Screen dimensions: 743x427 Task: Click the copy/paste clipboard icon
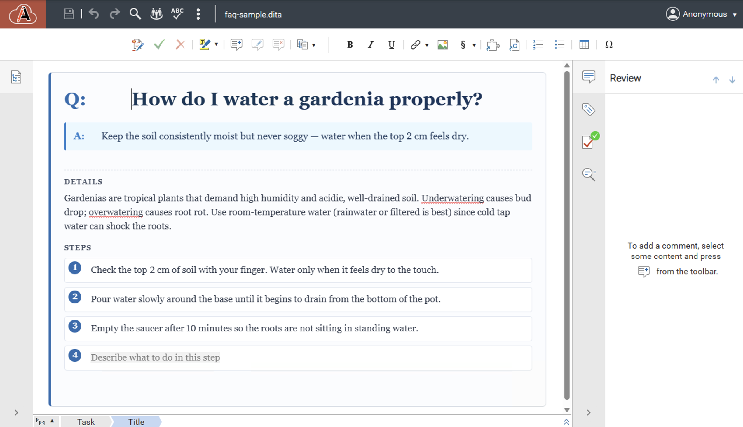[302, 45]
